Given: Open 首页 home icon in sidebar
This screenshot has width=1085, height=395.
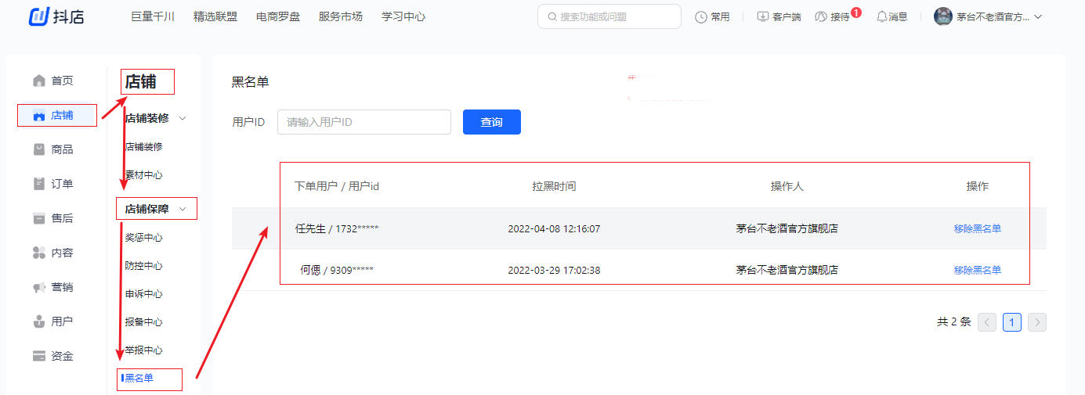Looking at the screenshot, I should click(x=39, y=81).
